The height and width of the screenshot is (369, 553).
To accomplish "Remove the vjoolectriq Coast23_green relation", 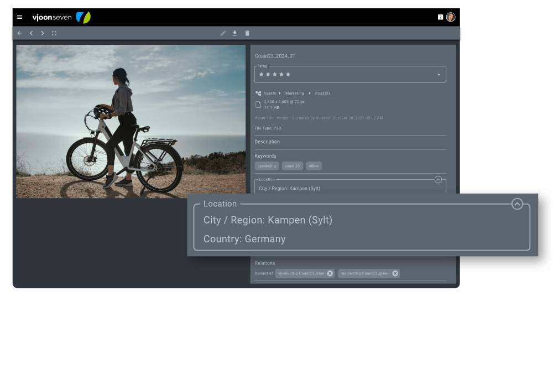I will coord(395,273).
